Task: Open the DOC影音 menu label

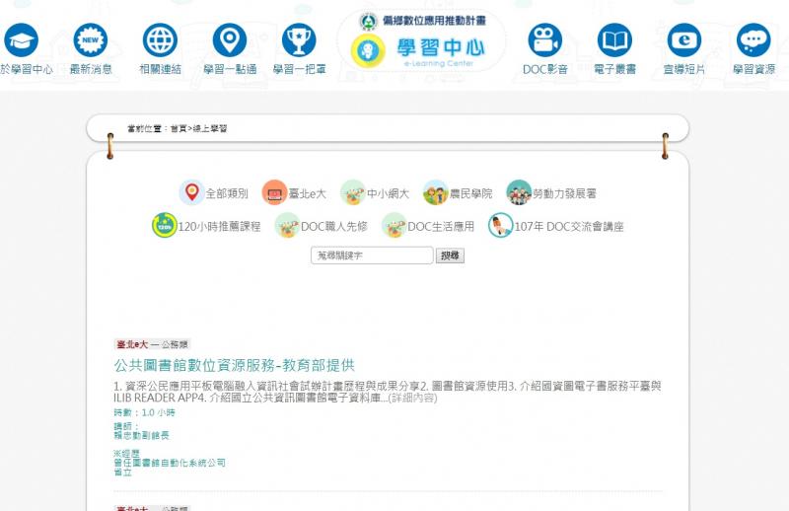Action: [545, 69]
